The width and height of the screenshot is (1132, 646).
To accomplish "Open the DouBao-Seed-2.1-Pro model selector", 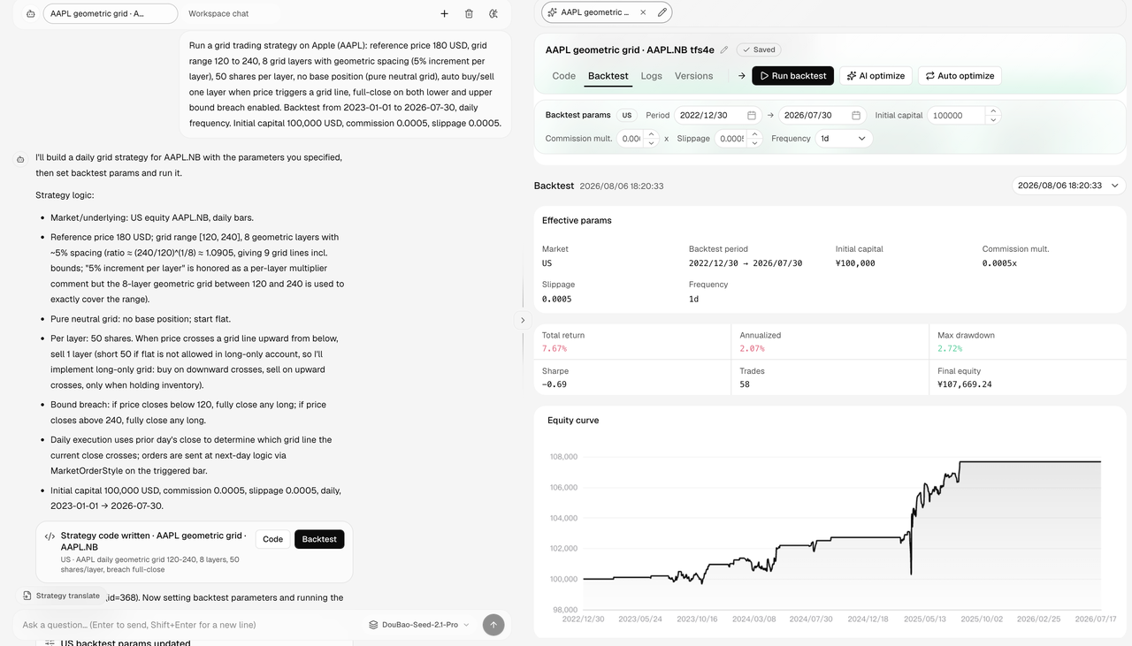I will [x=419, y=625].
